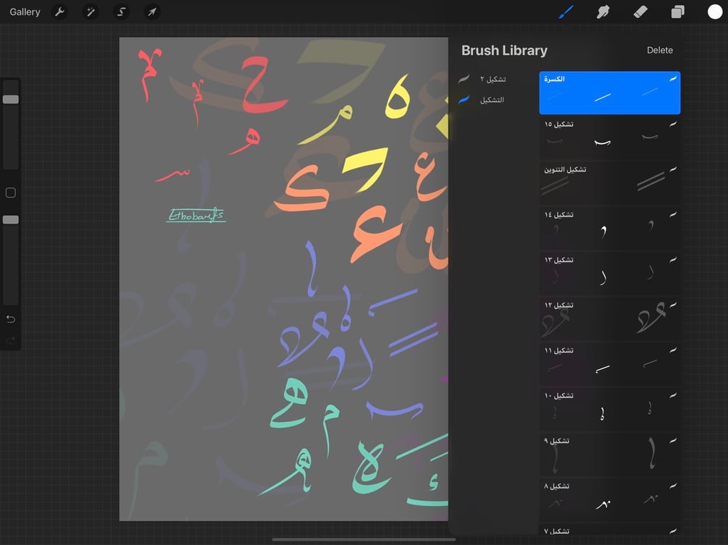Select the تشكيل ١٤ brush
This screenshot has height=545, width=728.
click(610, 229)
